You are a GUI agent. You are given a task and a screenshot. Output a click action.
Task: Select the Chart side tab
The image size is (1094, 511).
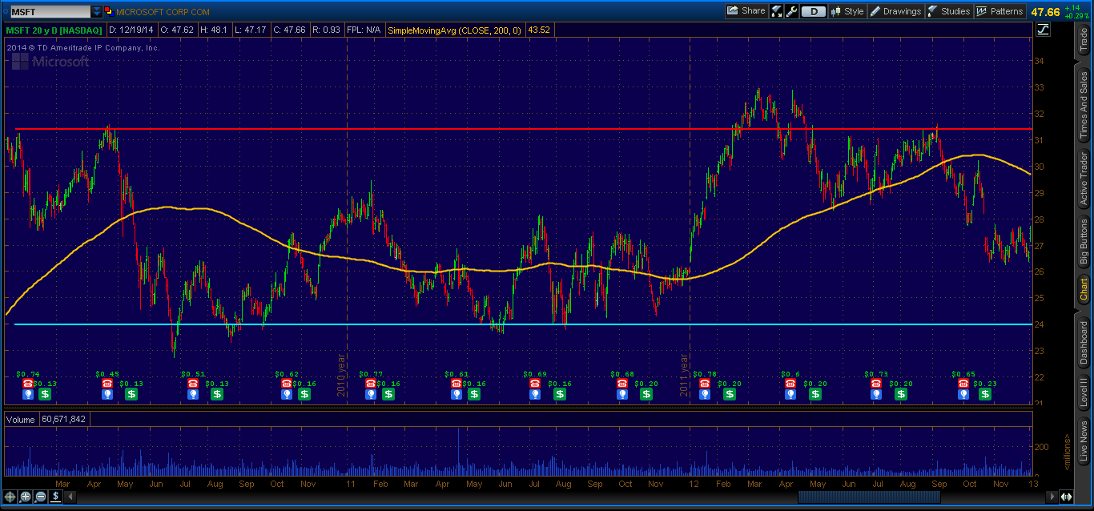tap(1084, 289)
